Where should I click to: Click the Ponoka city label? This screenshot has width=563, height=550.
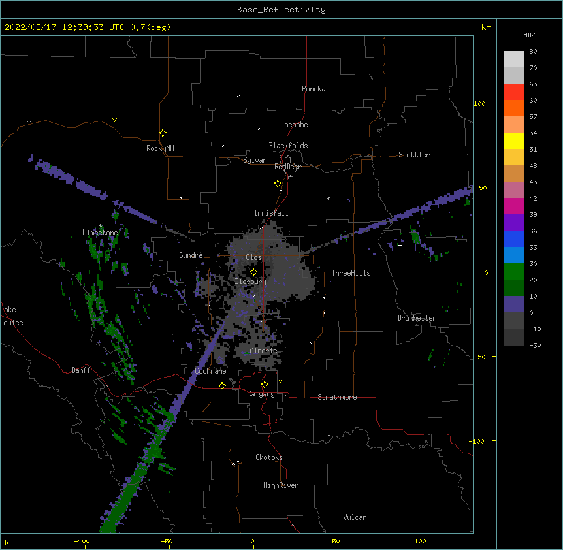coord(314,89)
